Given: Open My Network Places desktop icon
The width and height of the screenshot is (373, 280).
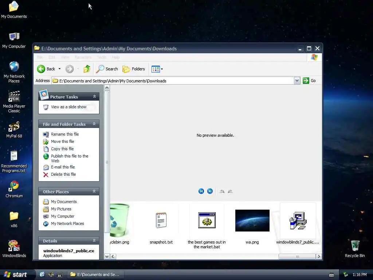Looking at the screenshot, I should (14, 72).
